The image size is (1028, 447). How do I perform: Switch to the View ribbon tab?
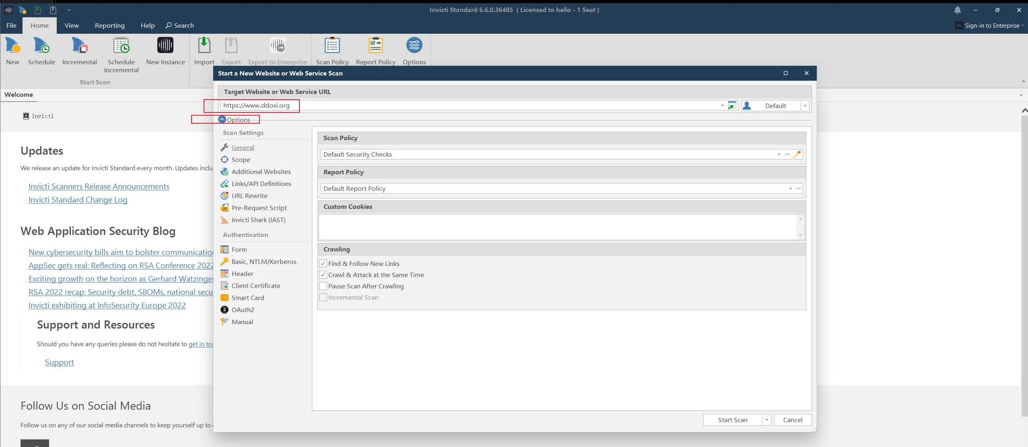click(72, 25)
